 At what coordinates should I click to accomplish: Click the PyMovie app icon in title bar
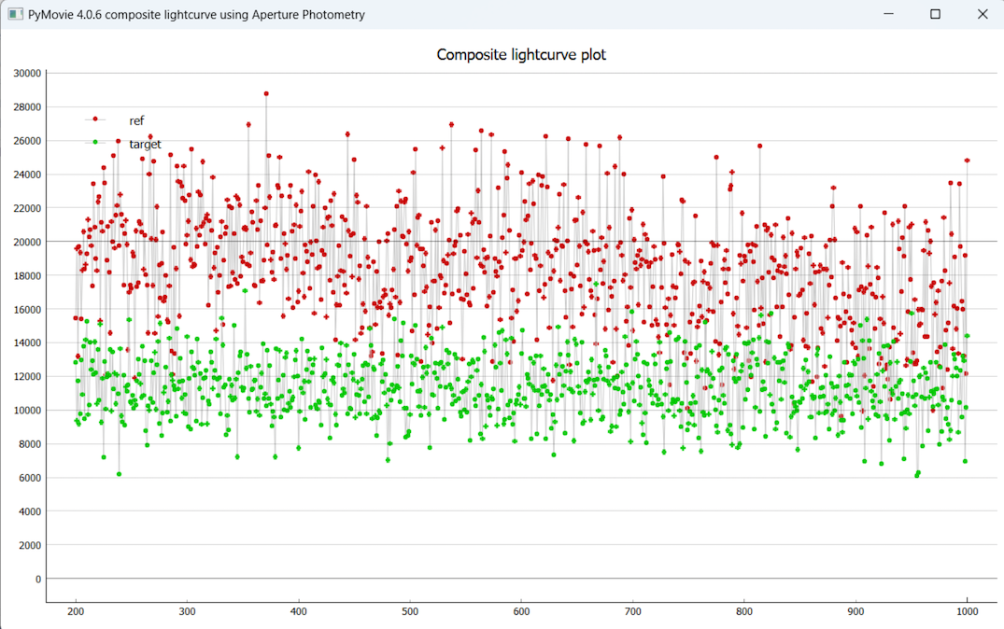[x=15, y=15]
